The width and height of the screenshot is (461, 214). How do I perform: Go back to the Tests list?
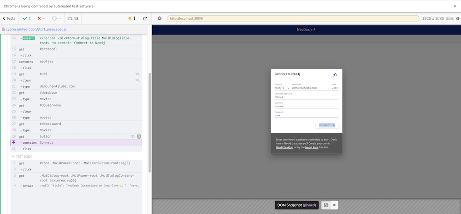tap(9, 18)
